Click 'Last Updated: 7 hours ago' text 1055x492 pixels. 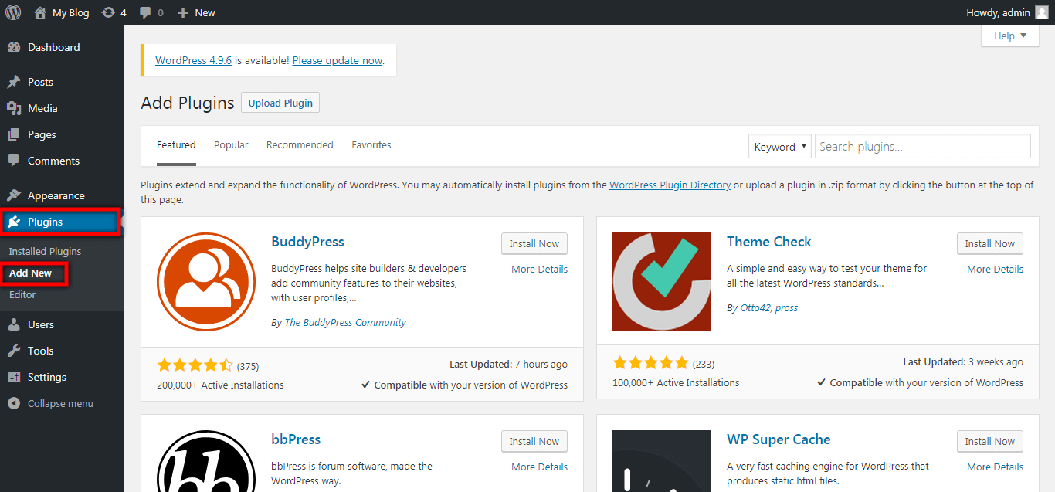pos(508,364)
